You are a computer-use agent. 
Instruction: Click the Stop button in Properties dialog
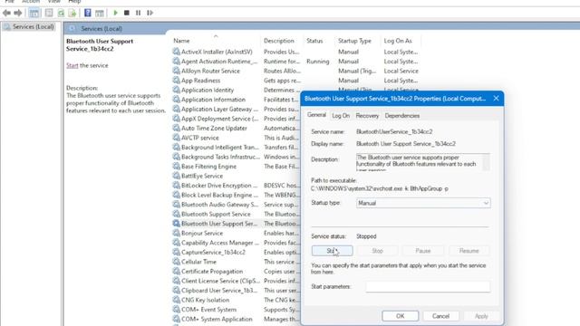pos(378,251)
